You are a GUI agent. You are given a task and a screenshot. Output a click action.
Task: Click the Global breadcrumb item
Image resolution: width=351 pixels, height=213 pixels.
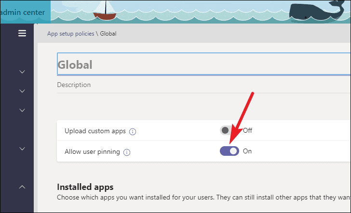(x=108, y=34)
